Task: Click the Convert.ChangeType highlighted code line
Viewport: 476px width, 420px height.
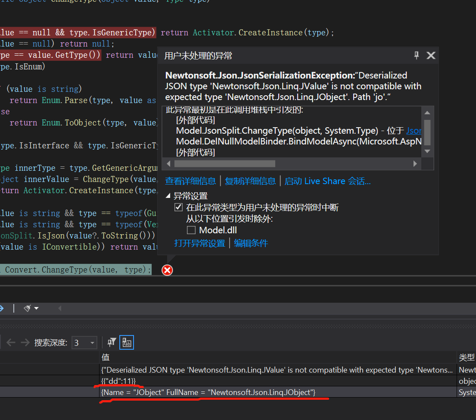Action: pos(75,270)
